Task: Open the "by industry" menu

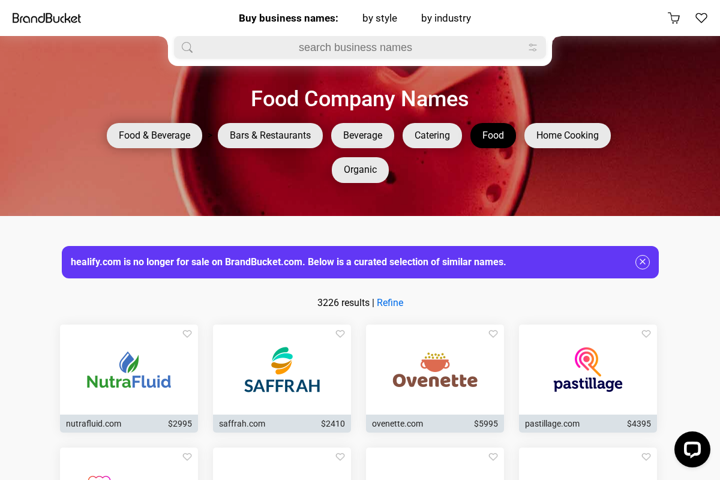Action: [x=446, y=18]
